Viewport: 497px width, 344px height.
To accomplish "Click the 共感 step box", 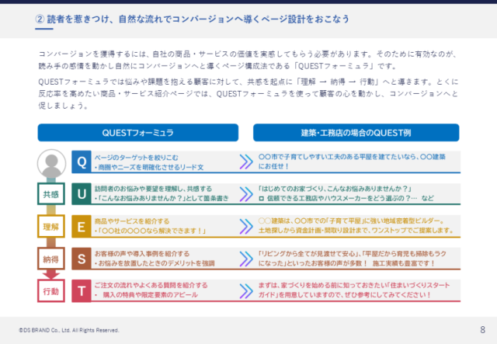I will pyautogui.click(x=51, y=194).
